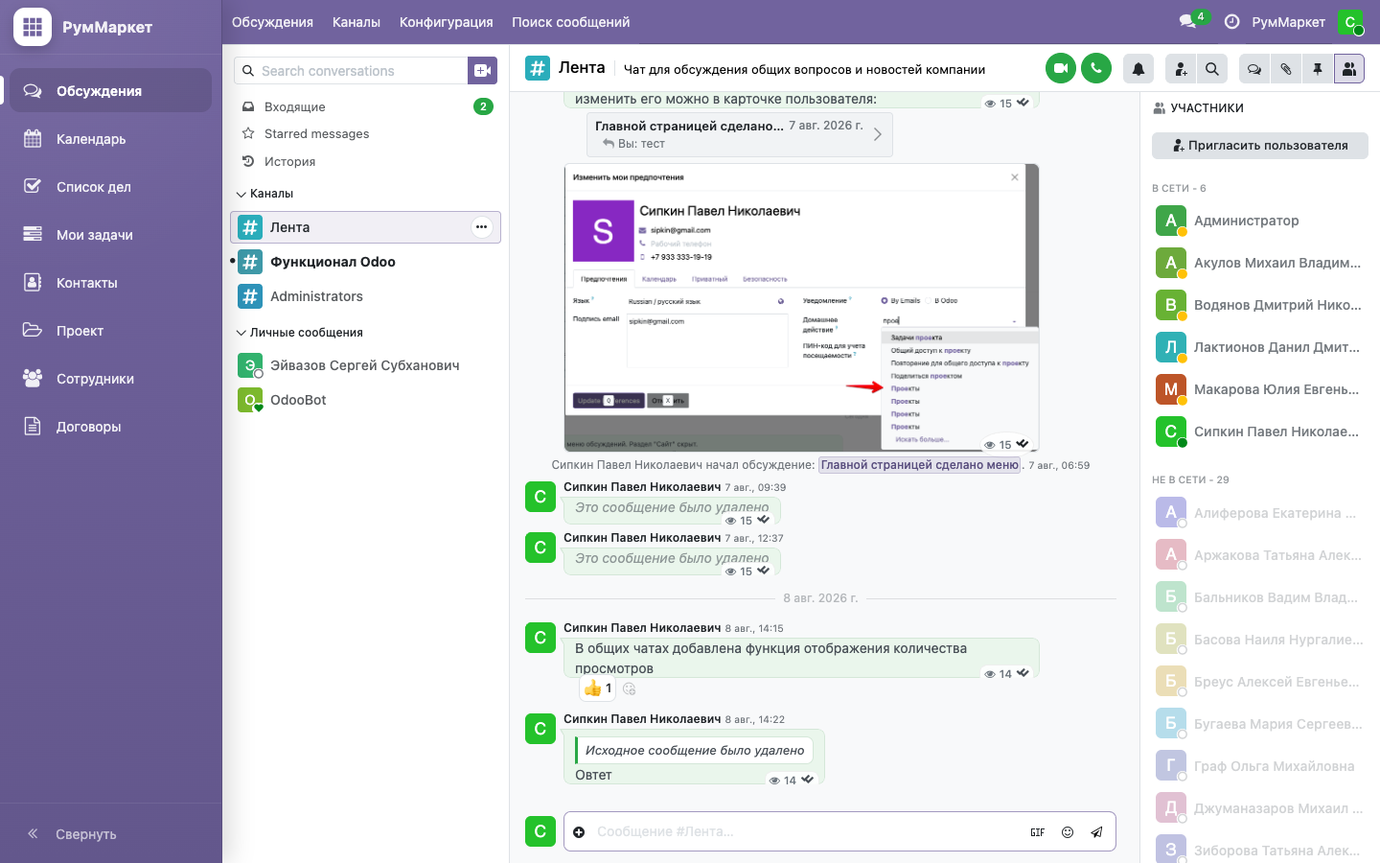The width and height of the screenshot is (1380, 863).
Task: Add a reaction next to the thumbs-up
Action: click(630, 688)
